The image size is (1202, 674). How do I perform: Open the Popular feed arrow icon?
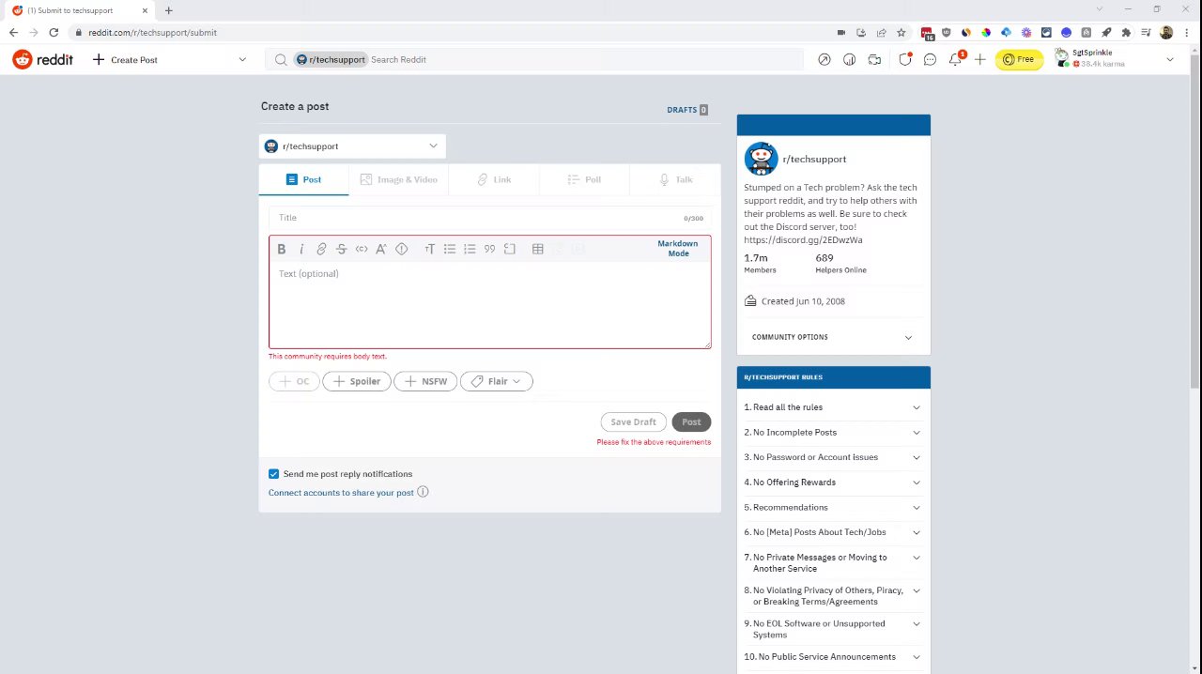824,59
